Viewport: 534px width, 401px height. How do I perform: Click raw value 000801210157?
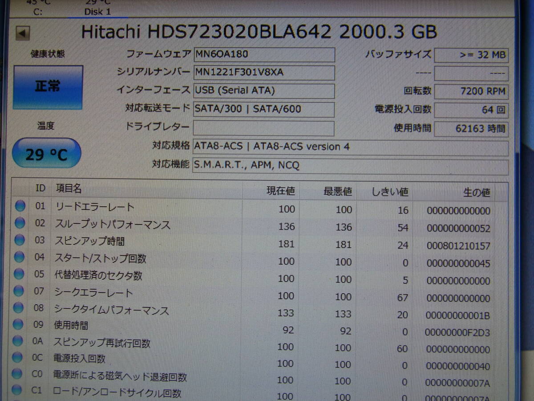(458, 246)
